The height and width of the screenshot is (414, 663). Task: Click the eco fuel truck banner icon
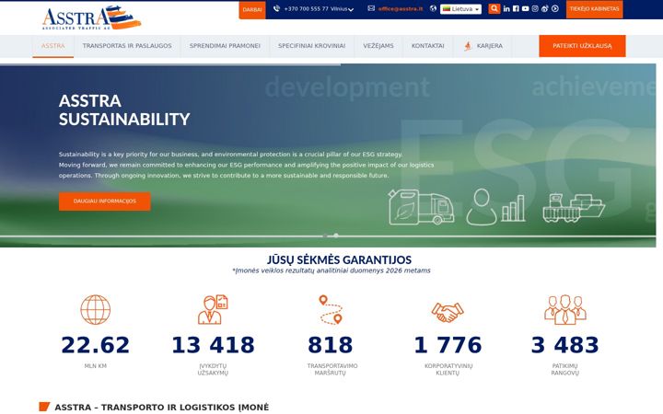point(421,207)
